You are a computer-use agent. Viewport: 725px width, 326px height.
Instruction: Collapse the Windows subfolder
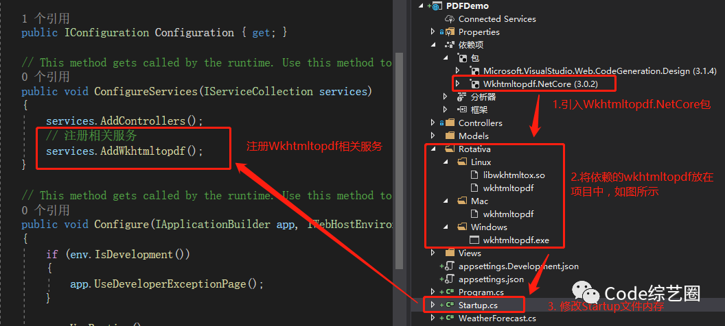[x=446, y=227]
